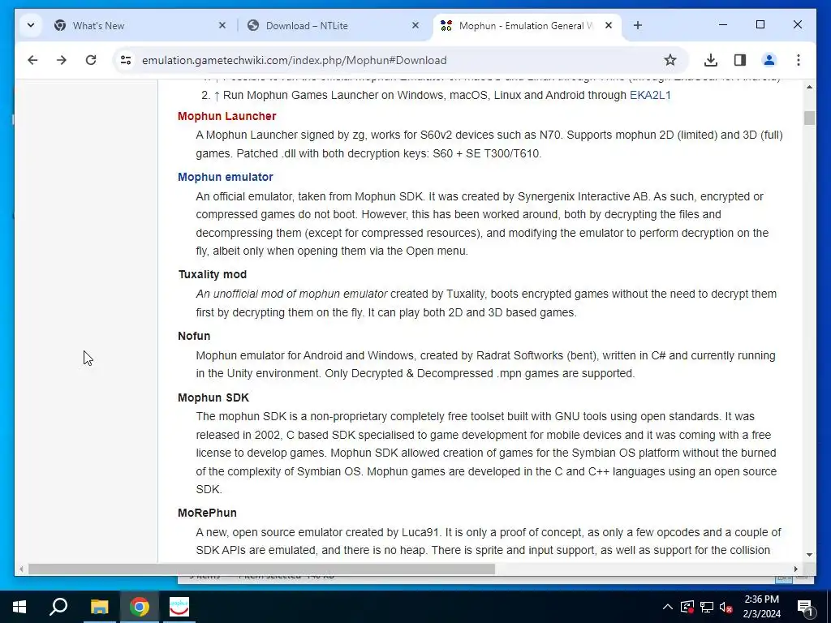Viewport: 831px width, 623px height.
Task: Open the Mophun emulator link
Action: 226,177
